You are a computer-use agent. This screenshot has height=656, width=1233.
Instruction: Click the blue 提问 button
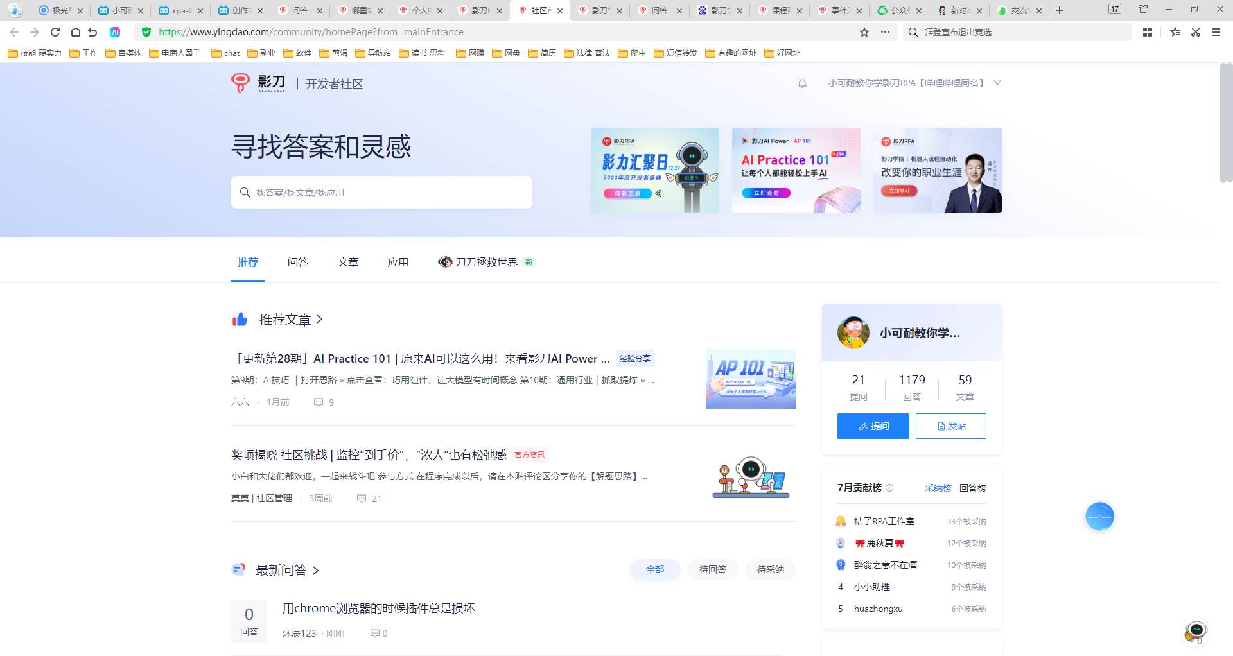873,426
